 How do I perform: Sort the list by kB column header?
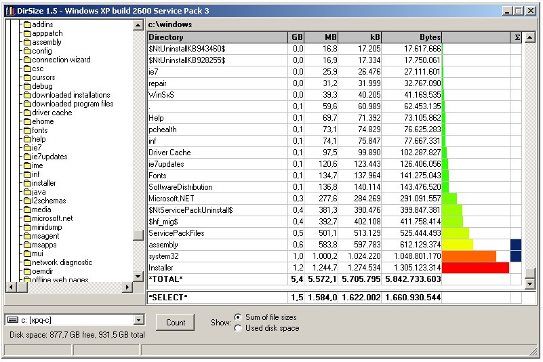tap(360, 37)
